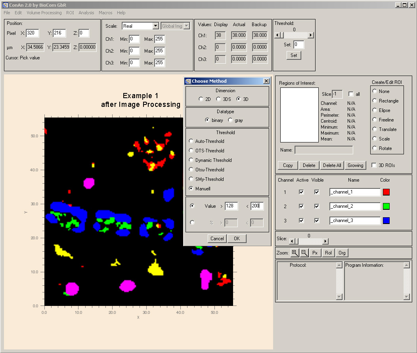Select the Otsu-Threshold radio option
The image size is (417, 353).
[x=191, y=170]
